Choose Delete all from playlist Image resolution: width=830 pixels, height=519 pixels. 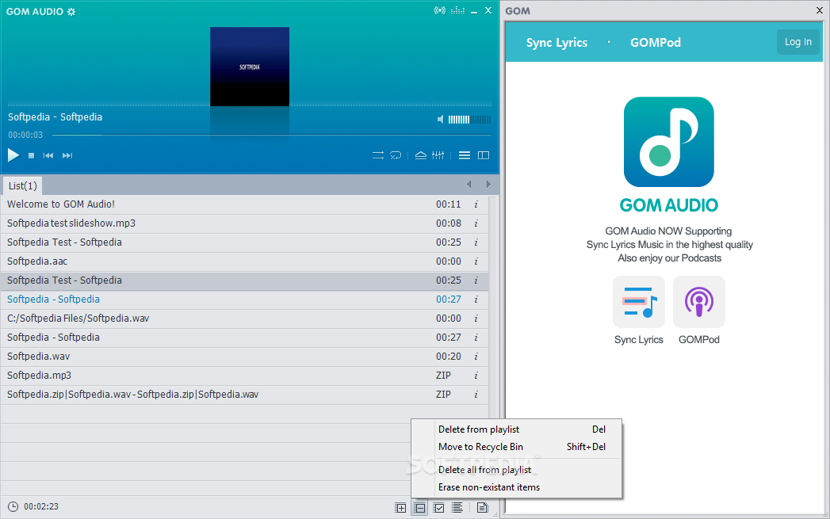pos(516,470)
